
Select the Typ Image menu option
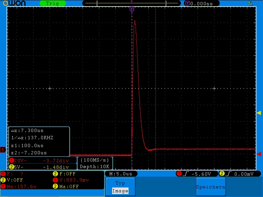coord(120,187)
